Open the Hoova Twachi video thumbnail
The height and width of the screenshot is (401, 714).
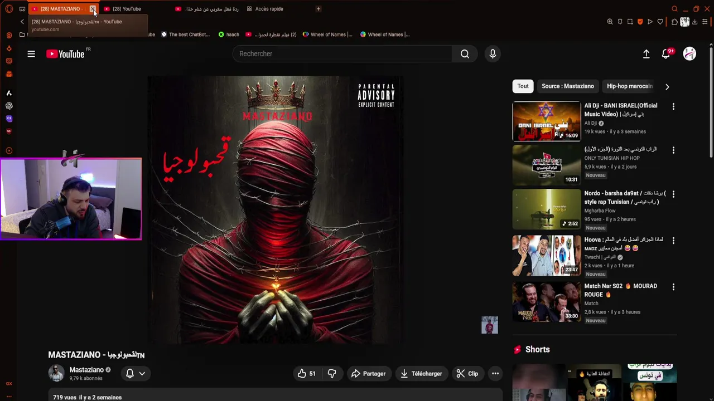(x=547, y=256)
